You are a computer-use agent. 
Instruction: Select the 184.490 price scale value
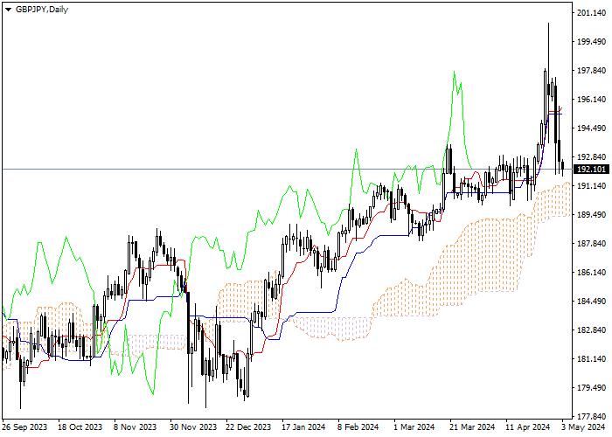pos(591,302)
